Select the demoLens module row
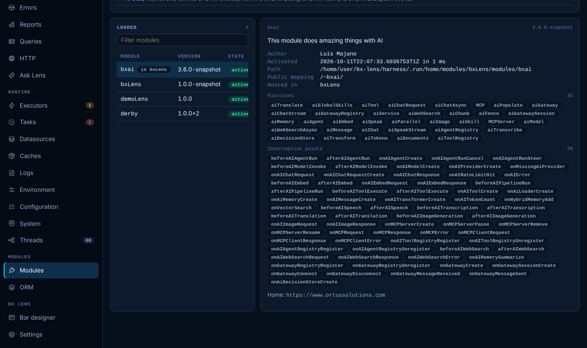 click(183, 99)
